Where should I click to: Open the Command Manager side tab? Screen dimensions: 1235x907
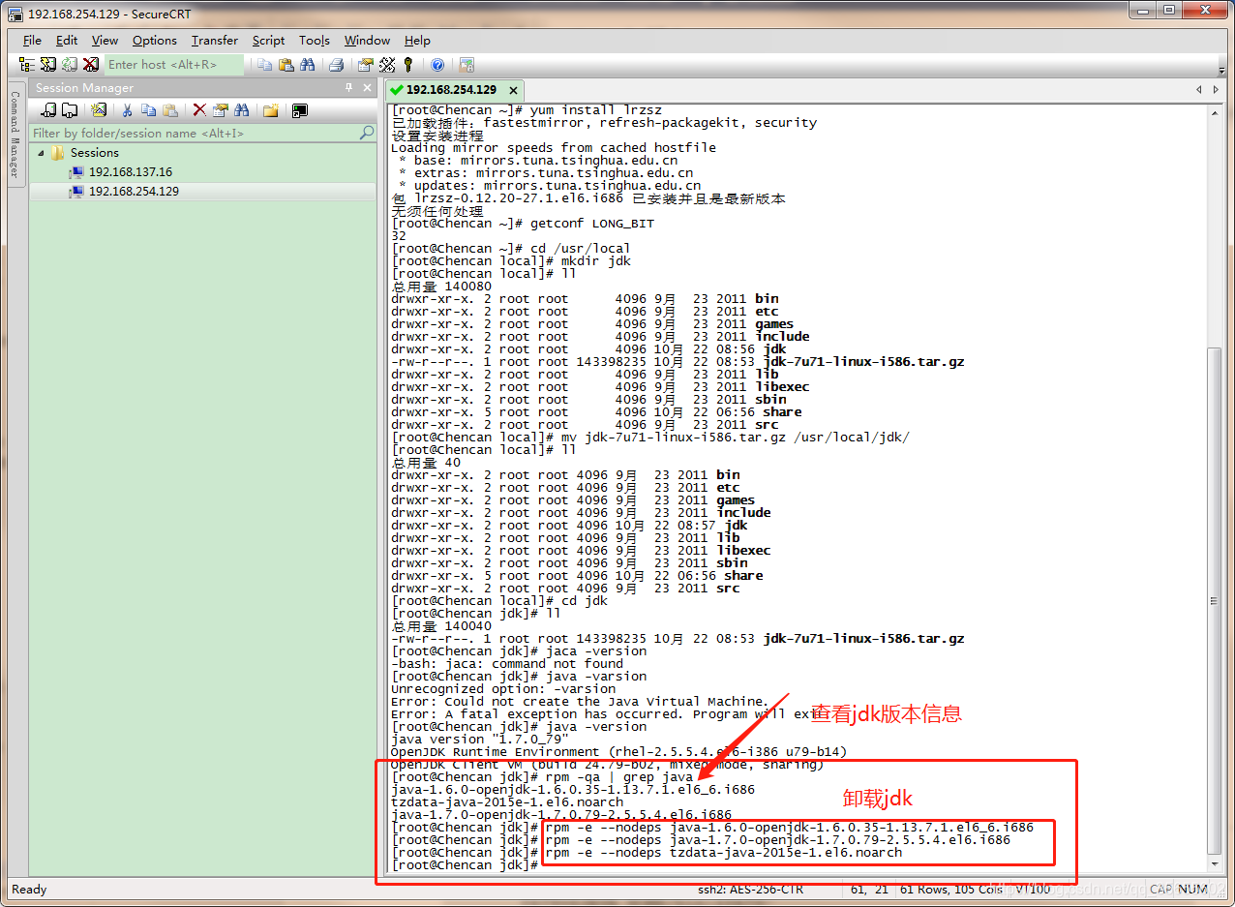pos(15,133)
